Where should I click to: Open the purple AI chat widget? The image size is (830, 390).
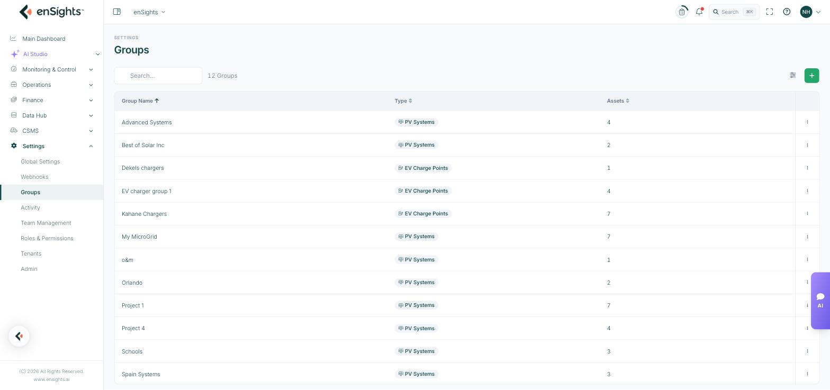[820, 301]
